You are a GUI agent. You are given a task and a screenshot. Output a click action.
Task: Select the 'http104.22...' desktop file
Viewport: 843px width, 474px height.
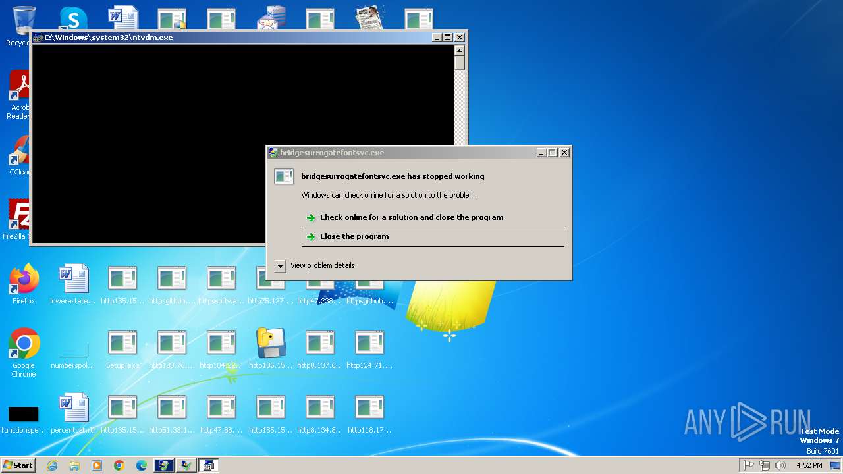(x=221, y=350)
